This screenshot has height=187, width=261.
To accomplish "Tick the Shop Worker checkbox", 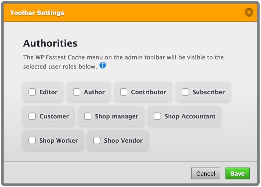I will click(x=32, y=141).
